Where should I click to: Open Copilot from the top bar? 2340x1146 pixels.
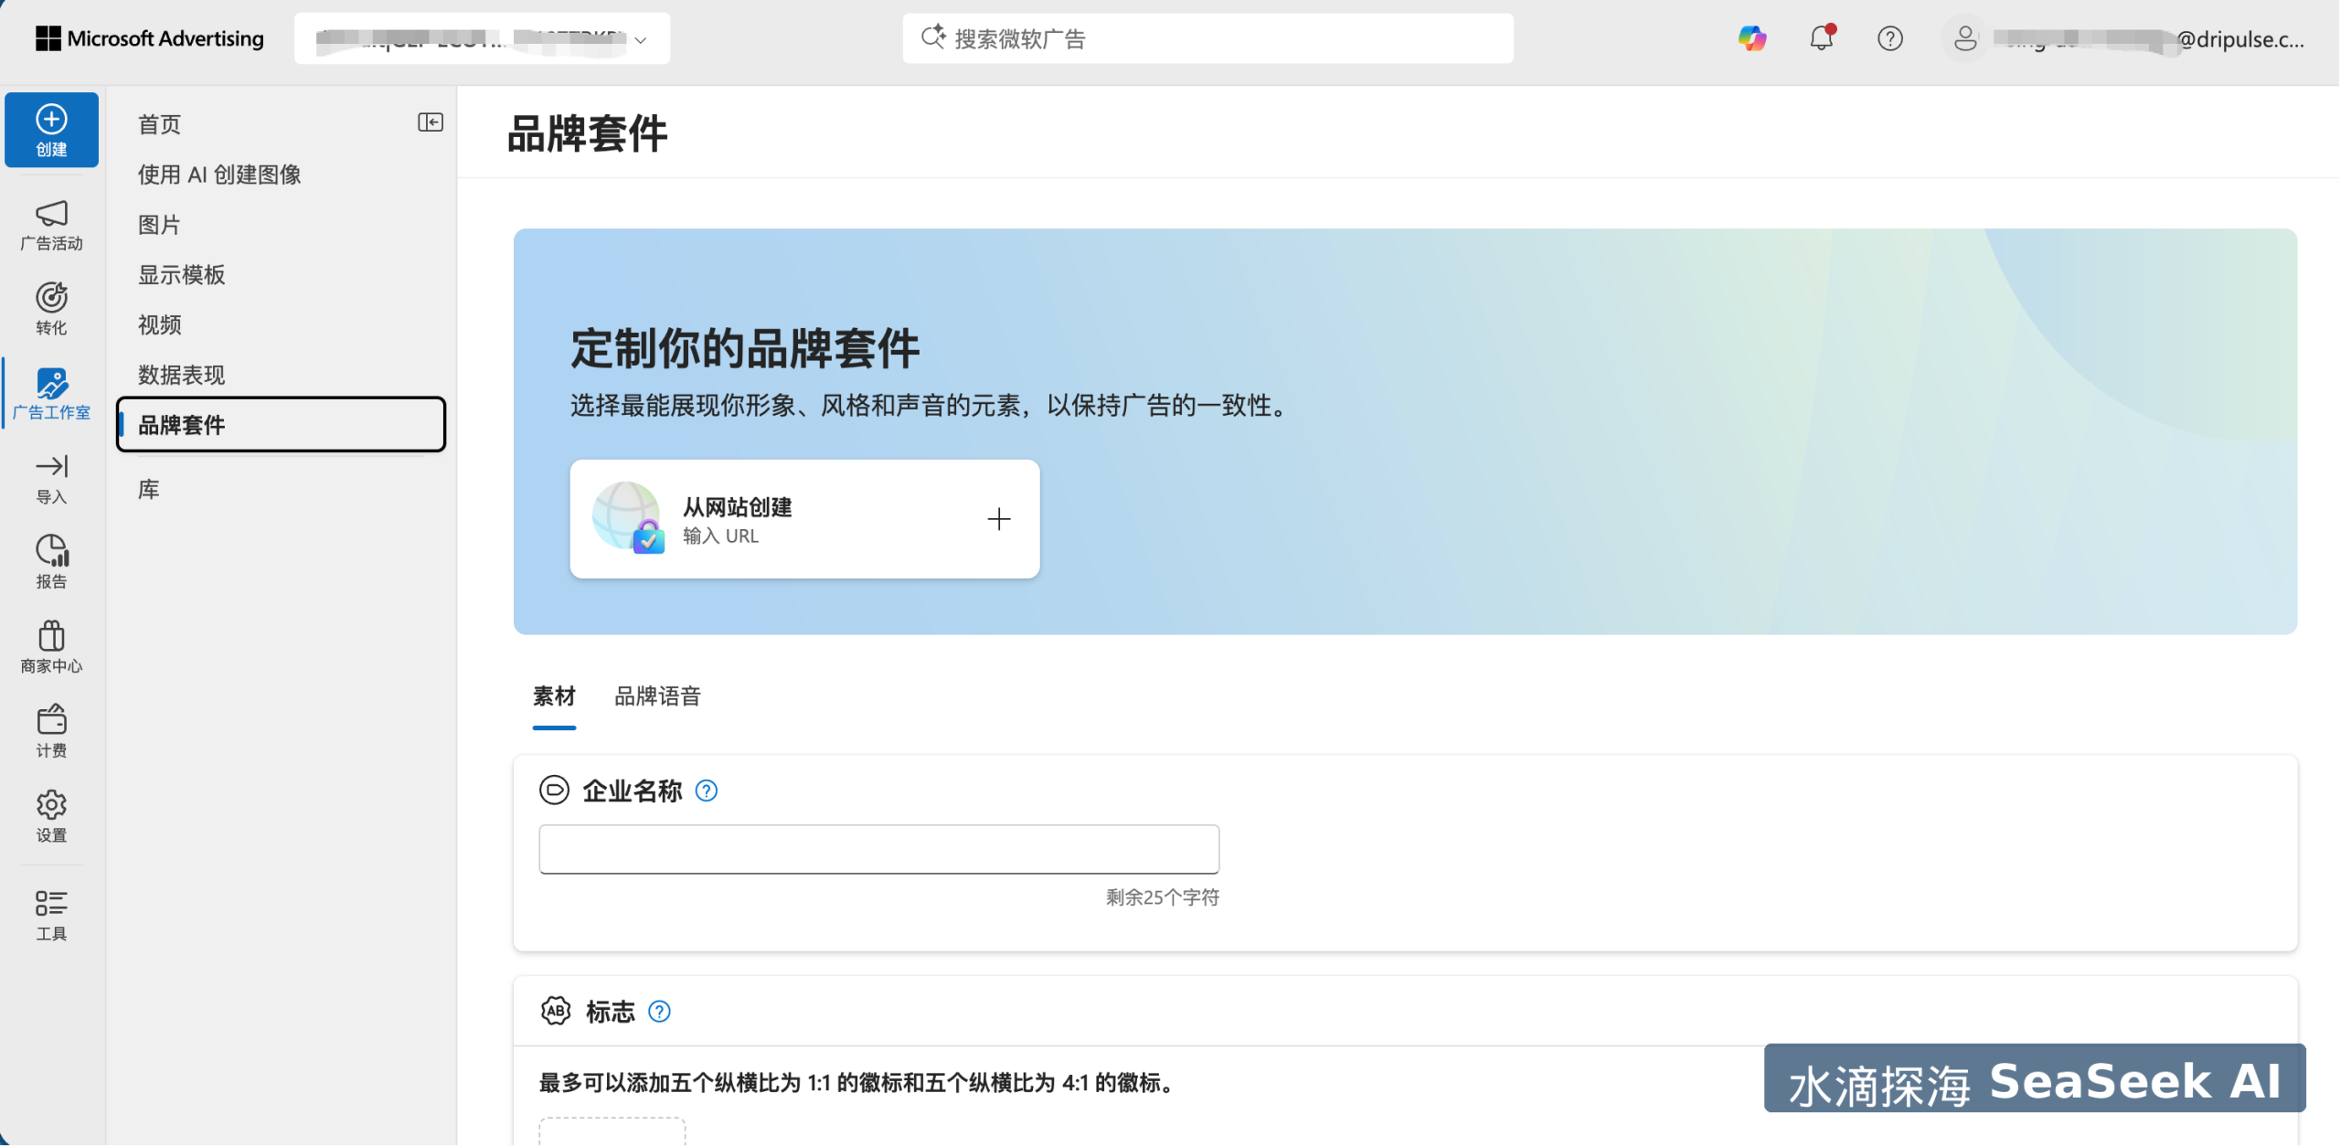click(x=1752, y=38)
